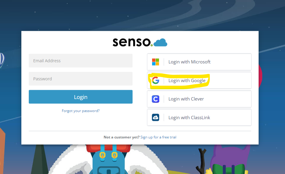This screenshot has height=174, width=285.
Task: Select Login with Clever option
Action: coord(199,99)
